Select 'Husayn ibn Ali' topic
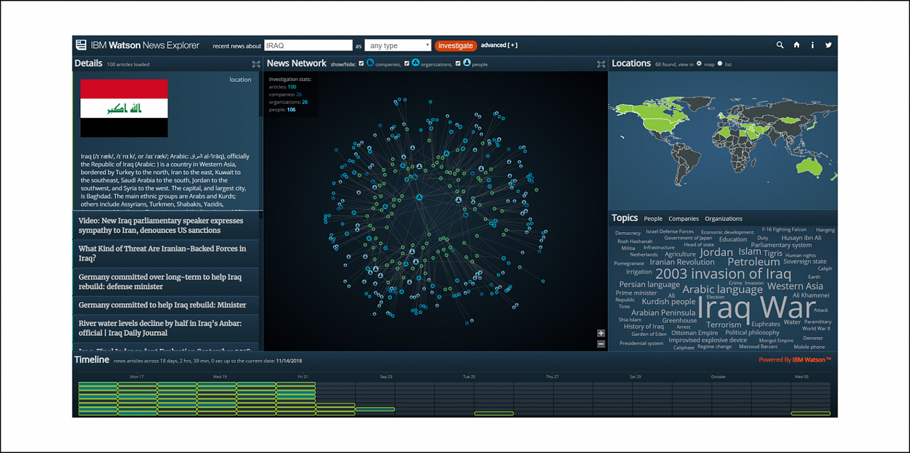Image resolution: width=910 pixels, height=453 pixels. coord(801,238)
